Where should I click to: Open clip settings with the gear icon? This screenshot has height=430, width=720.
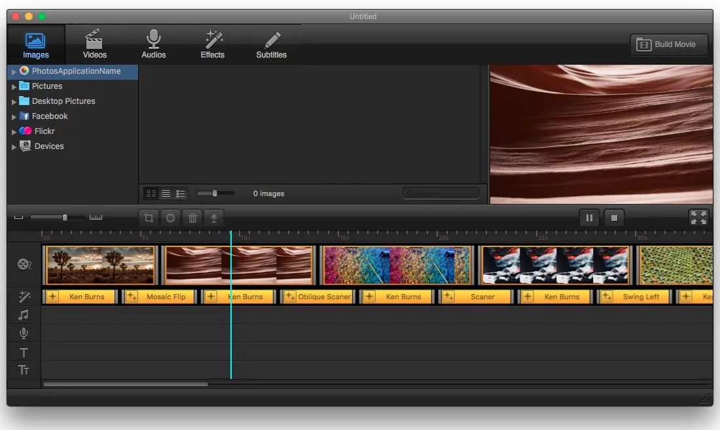[170, 218]
